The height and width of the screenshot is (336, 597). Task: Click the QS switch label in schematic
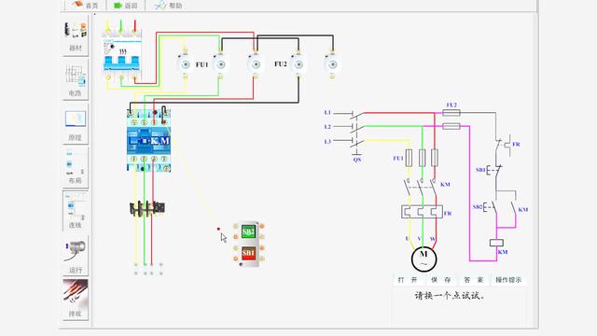point(357,160)
